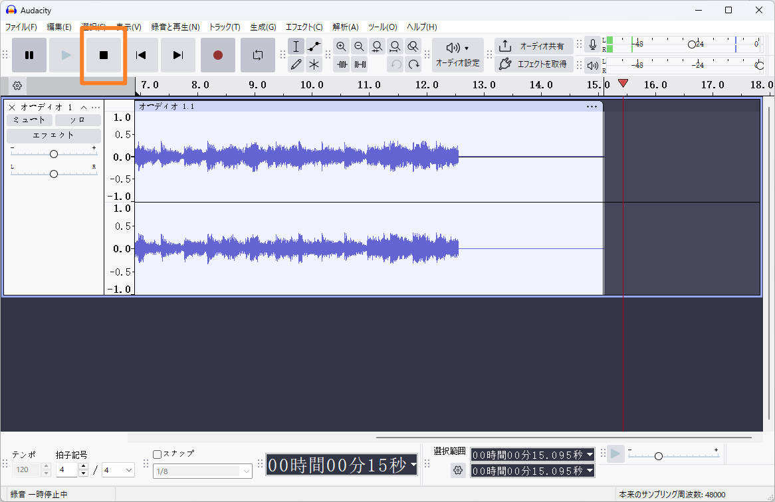Click the microphone recording meter icon

click(x=592, y=44)
